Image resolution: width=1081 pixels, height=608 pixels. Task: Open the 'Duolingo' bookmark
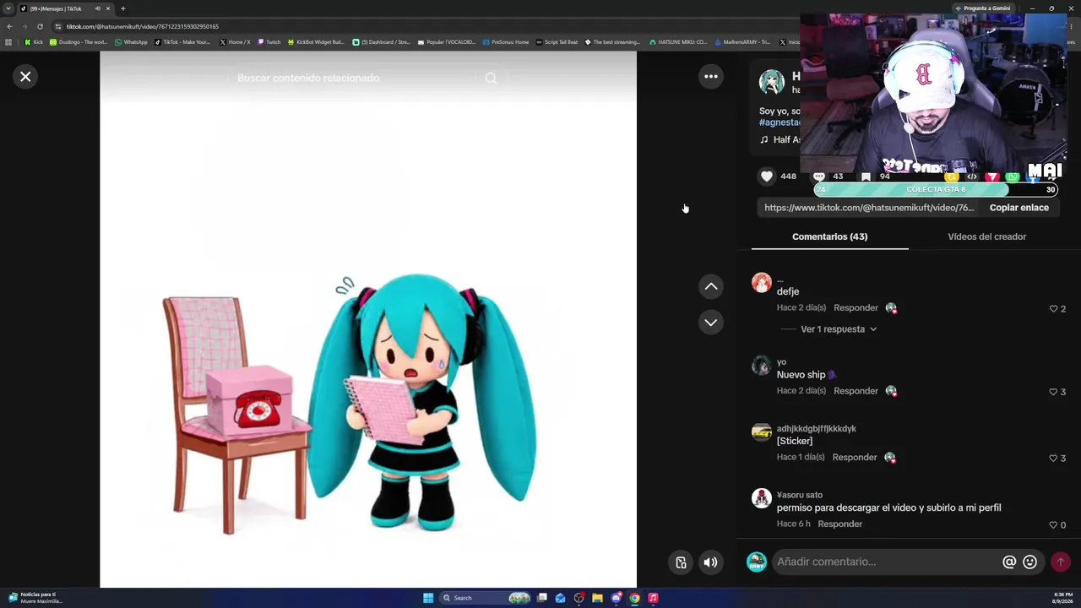[78, 42]
